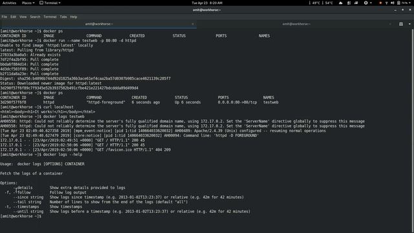
Task: Close the second terminal tab
Action: 390,24
